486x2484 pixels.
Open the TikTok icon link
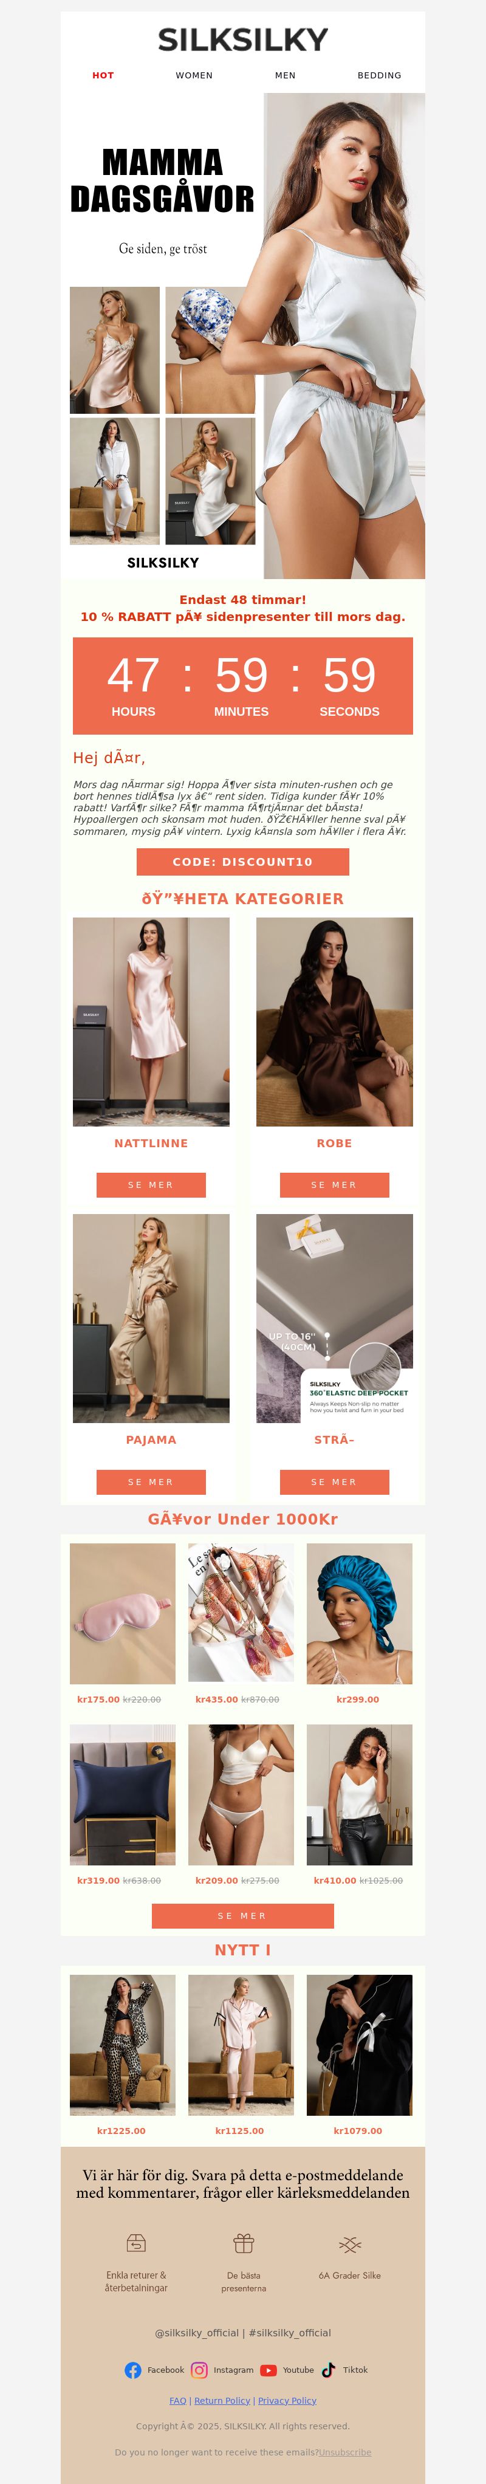pyautogui.click(x=328, y=2369)
